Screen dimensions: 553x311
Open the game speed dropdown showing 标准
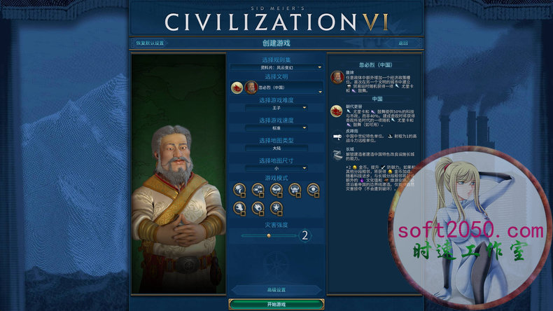[276, 127]
